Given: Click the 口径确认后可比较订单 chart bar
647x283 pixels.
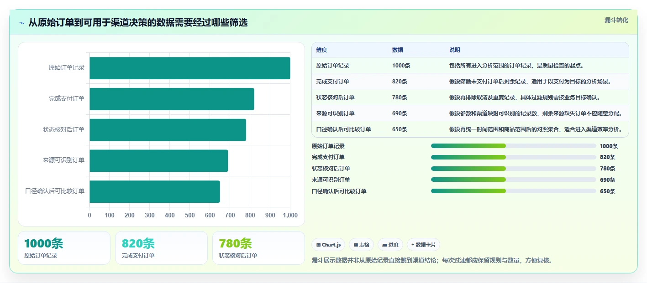Looking at the screenshot, I should pos(155,191).
